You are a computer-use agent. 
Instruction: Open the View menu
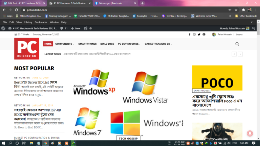click(19, 22)
